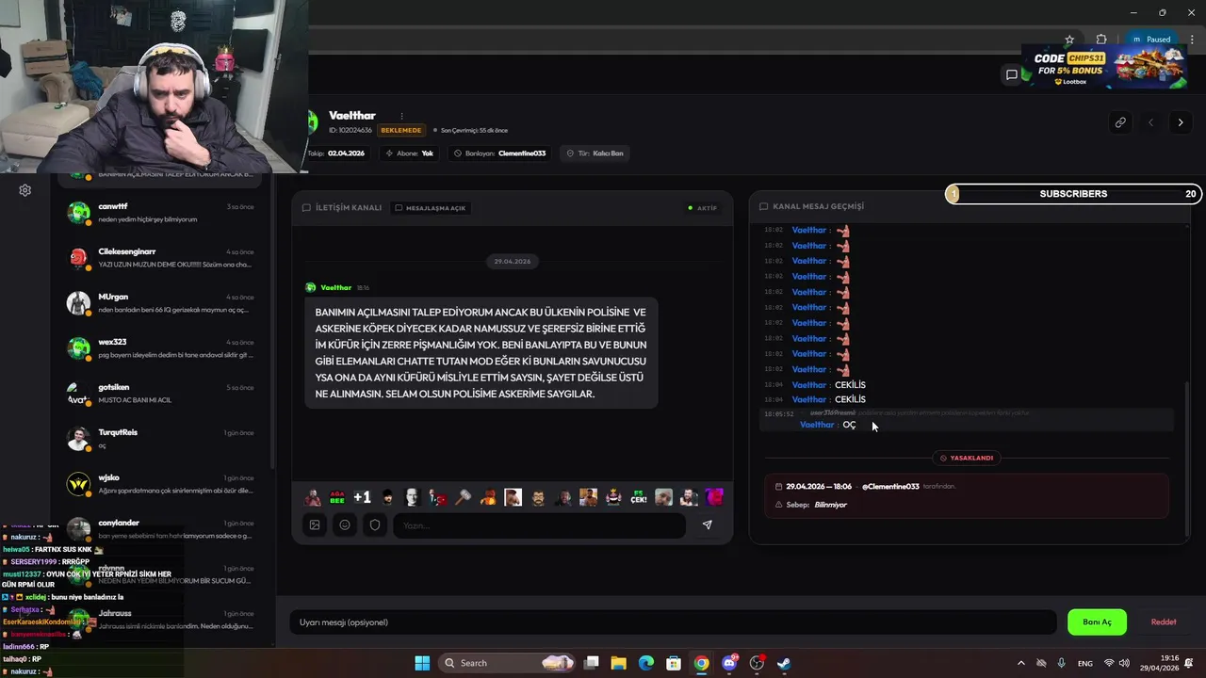Insert the hammer emote
Screen dimensions: 1206x678
pyautogui.click(x=463, y=497)
